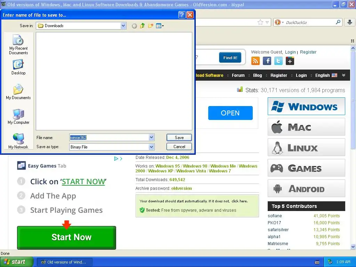Click the Save button
356x267 pixels.
pyautogui.click(x=179, y=137)
